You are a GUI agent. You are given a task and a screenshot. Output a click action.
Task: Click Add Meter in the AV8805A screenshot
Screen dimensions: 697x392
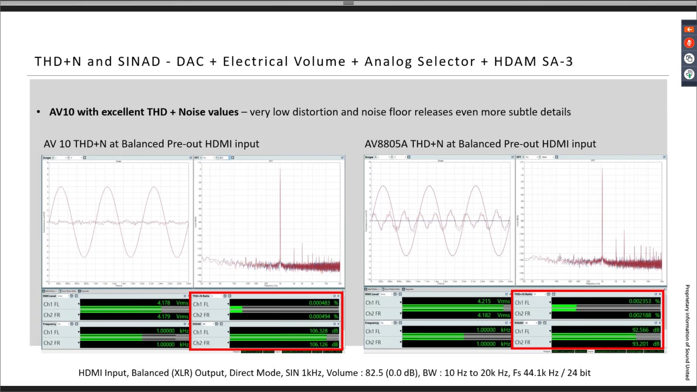click(372, 289)
